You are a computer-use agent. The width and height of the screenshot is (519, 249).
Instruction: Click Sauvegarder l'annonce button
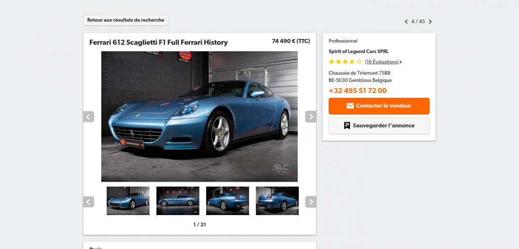pyautogui.click(x=379, y=126)
